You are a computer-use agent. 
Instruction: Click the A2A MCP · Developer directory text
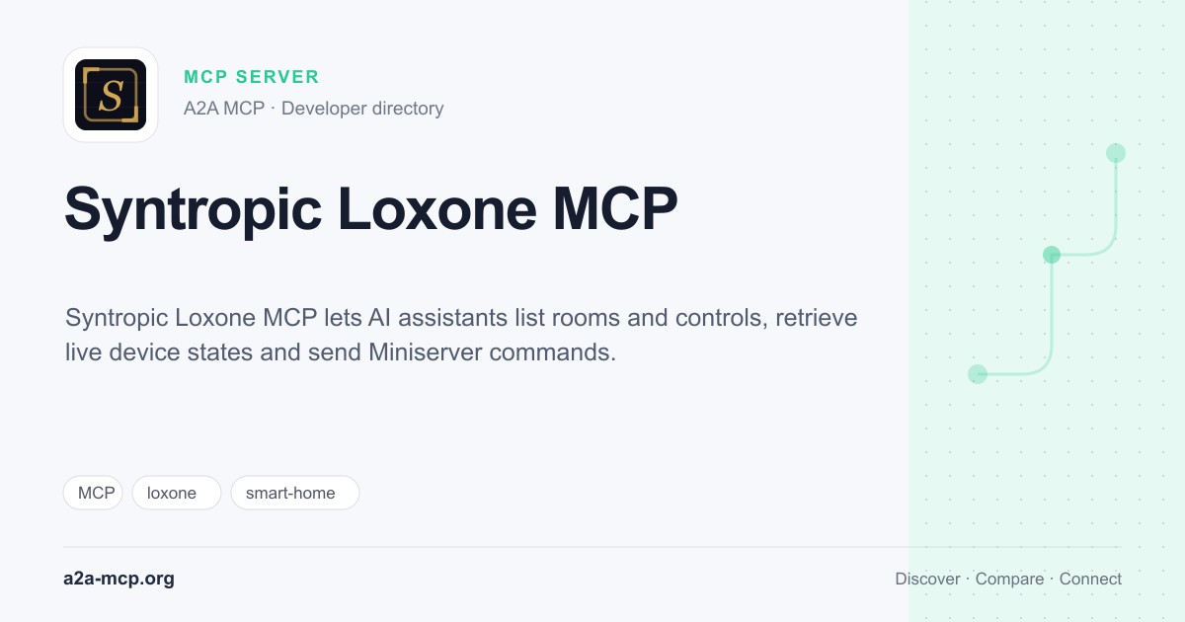[x=314, y=109]
